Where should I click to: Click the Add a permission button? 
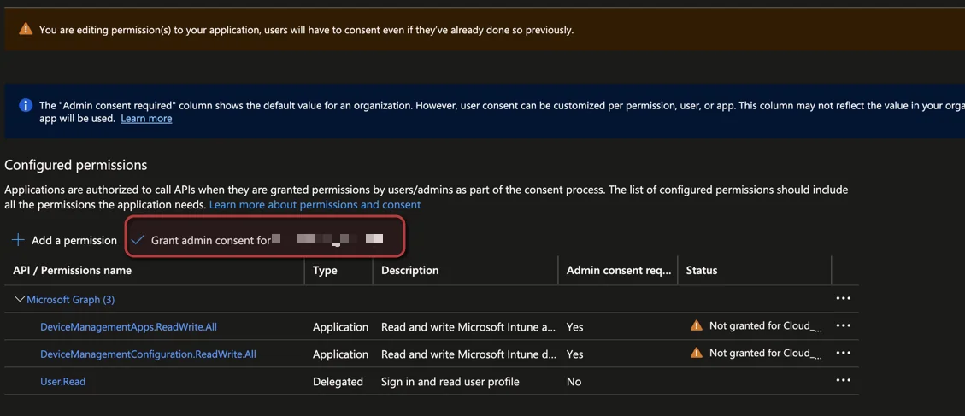click(65, 240)
